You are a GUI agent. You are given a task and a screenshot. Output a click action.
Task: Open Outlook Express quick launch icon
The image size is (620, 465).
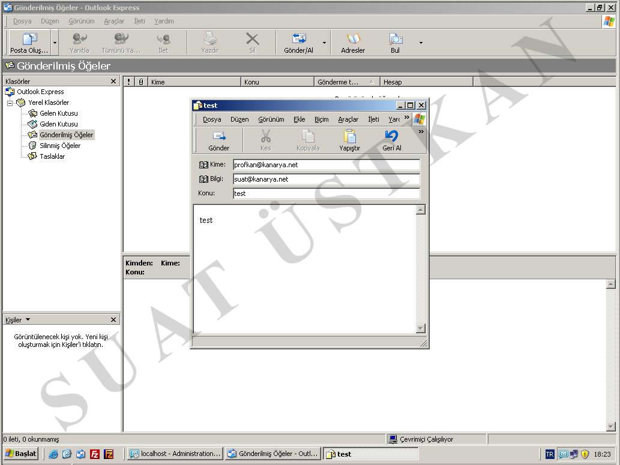(x=80, y=454)
